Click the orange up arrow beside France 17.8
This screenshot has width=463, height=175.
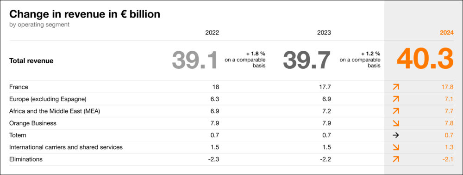[x=396, y=87]
